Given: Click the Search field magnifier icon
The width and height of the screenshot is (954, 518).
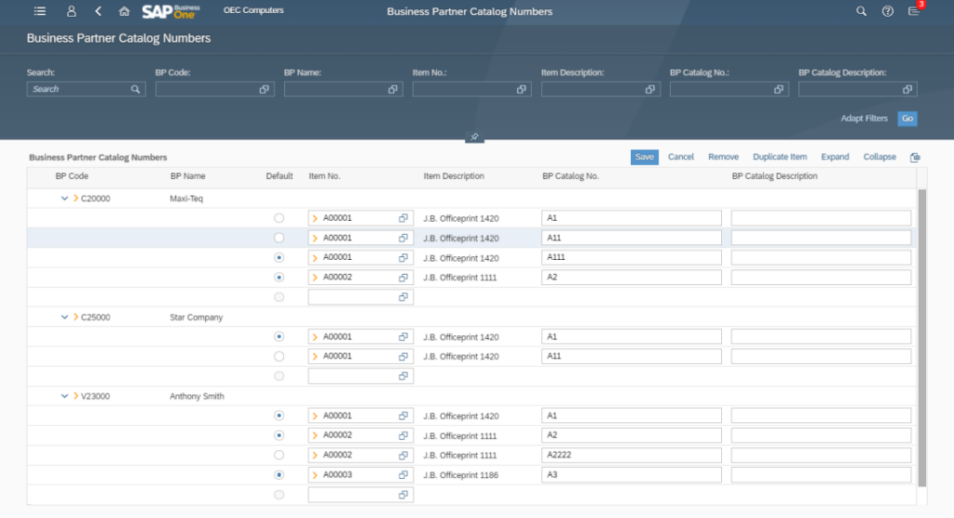Looking at the screenshot, I should 135,89.
